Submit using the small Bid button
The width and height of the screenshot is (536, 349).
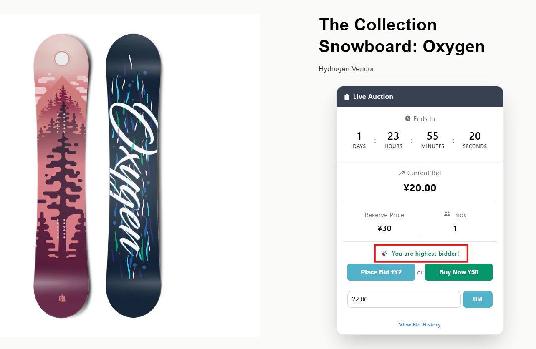point(477,299)
